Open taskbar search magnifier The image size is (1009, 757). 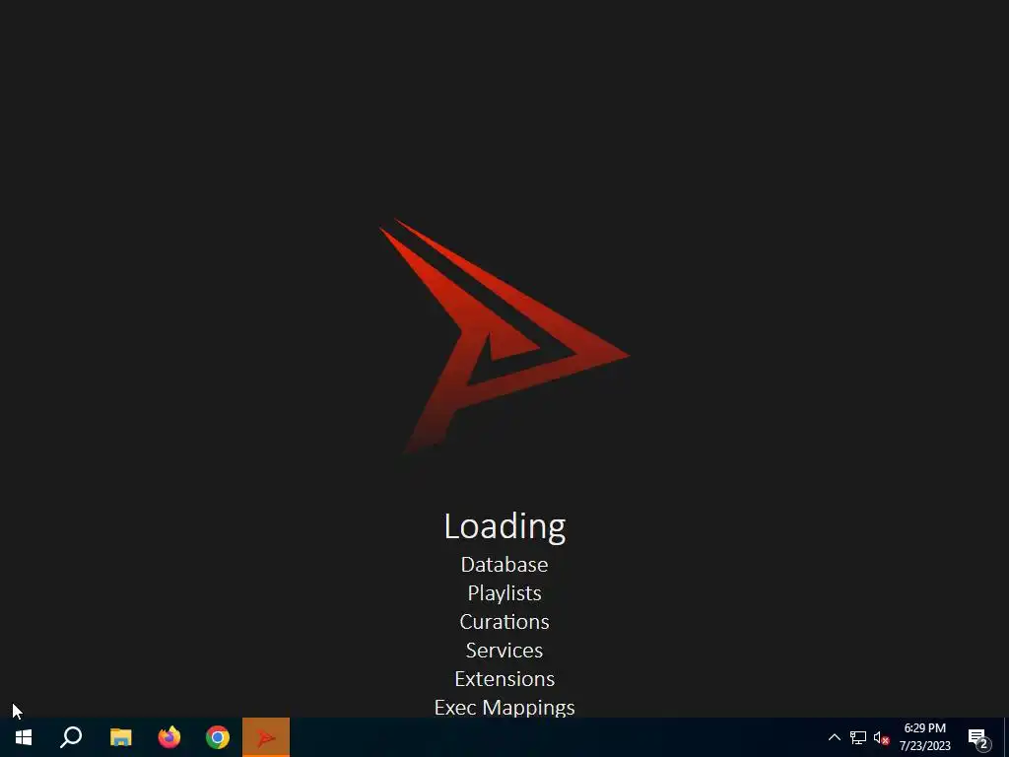point(71,737)
